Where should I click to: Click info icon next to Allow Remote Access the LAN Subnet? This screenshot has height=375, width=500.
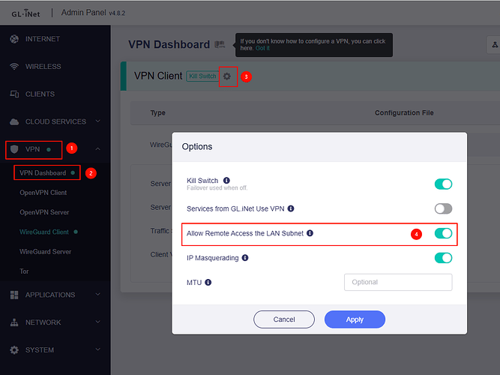pos(310,233)
